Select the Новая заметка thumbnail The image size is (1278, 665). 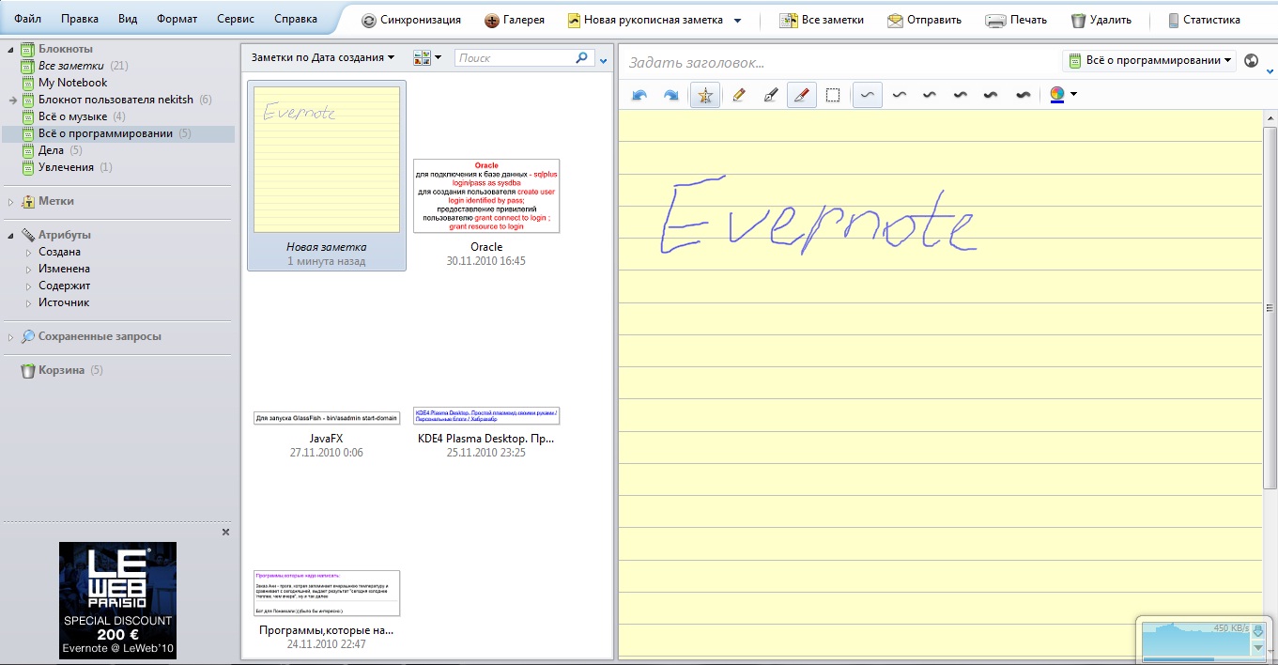pyautogui.click(x=327, y=176)
